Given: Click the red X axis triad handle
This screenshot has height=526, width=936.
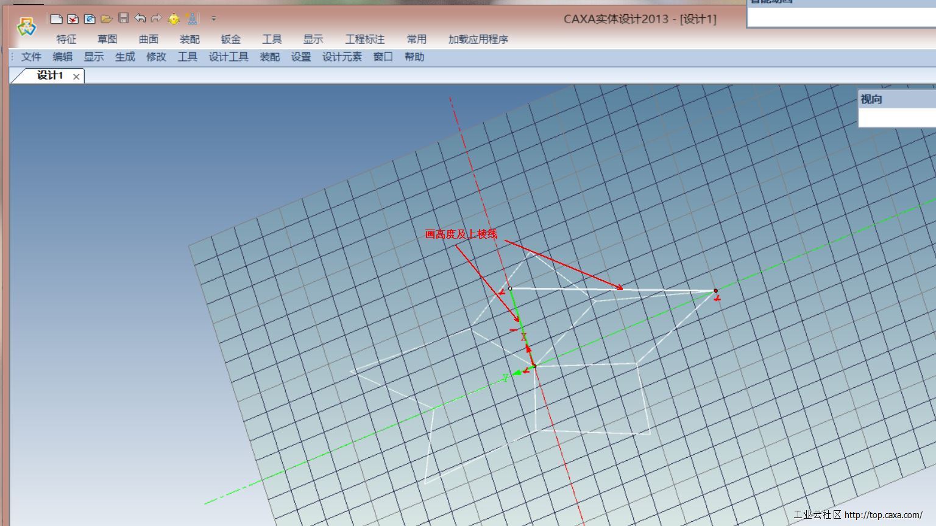Looking at the screenshot, I should [x=528, y=349].
